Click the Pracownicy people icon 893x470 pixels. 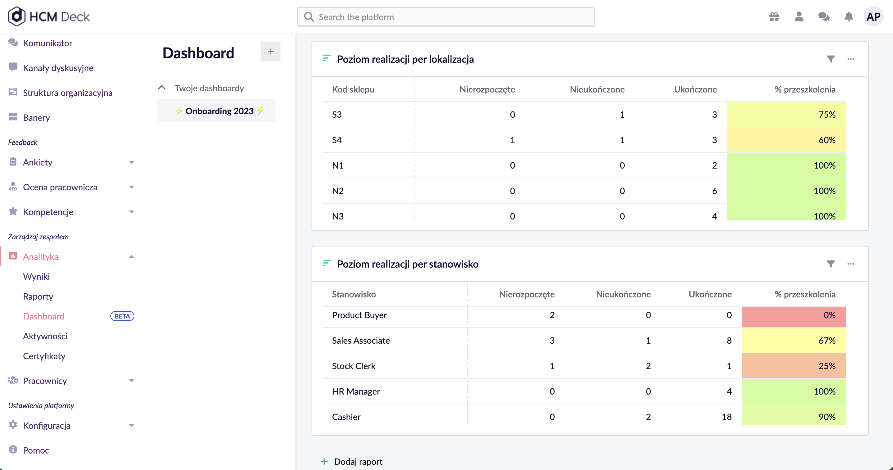[13, 380]
